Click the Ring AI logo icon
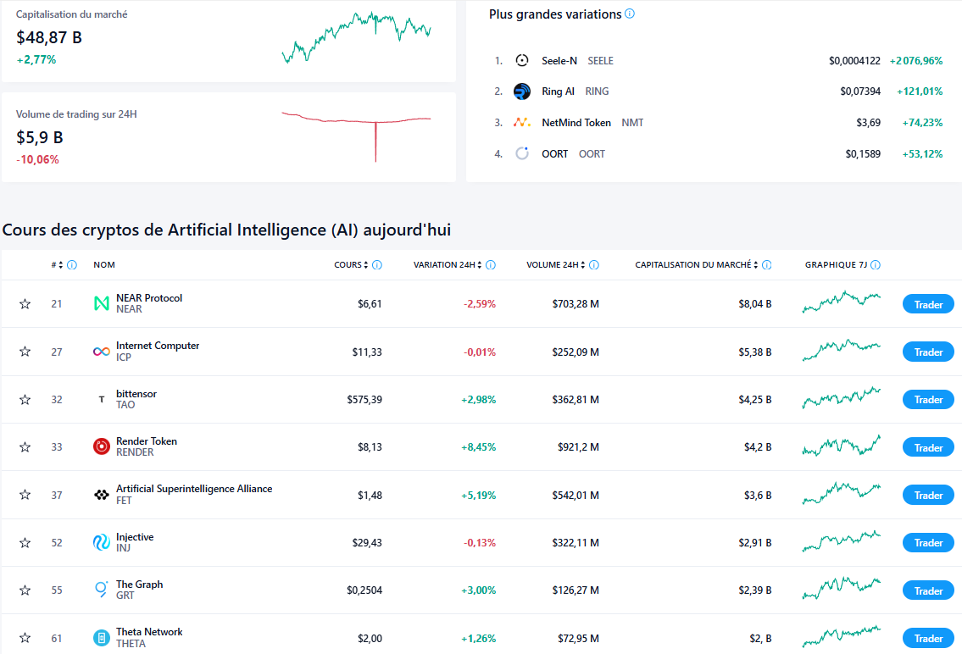Screen dimensions: 962x654 click(522, 91)
